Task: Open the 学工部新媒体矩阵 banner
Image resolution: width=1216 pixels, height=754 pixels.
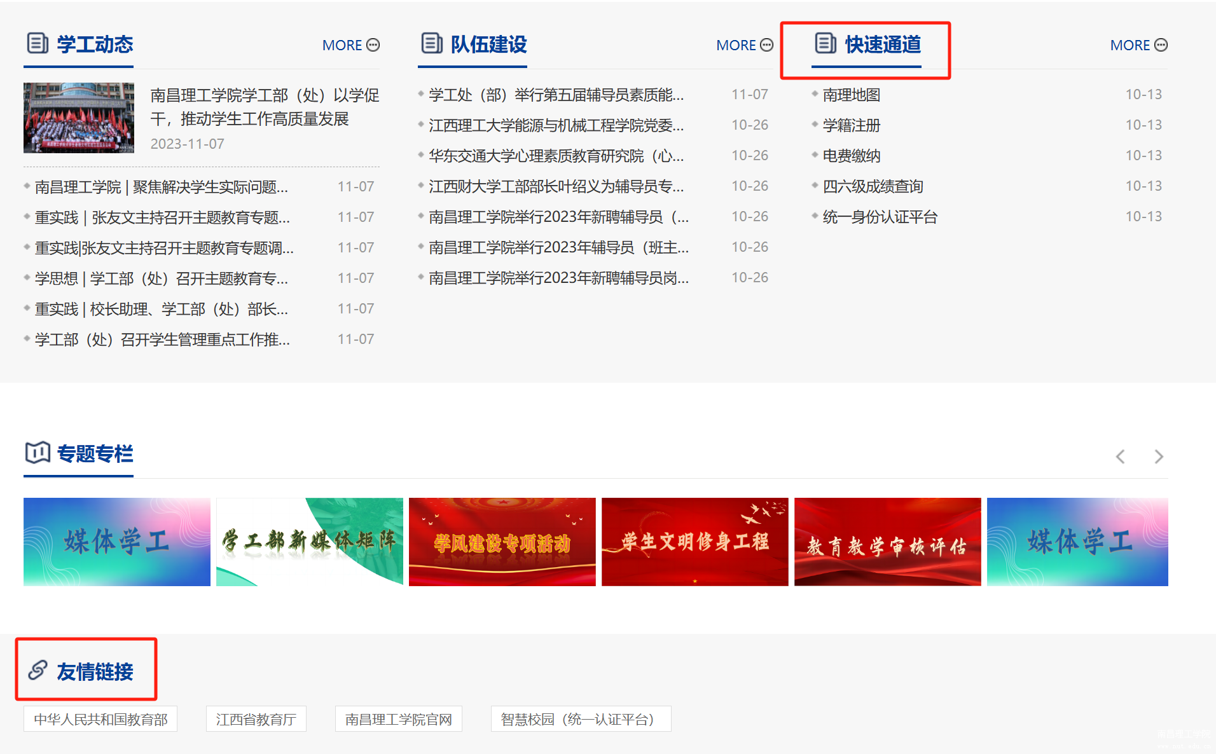Action: 309,542
